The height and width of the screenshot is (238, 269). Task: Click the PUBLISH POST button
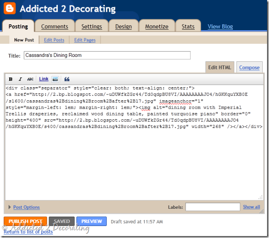[x=25, y=221]
